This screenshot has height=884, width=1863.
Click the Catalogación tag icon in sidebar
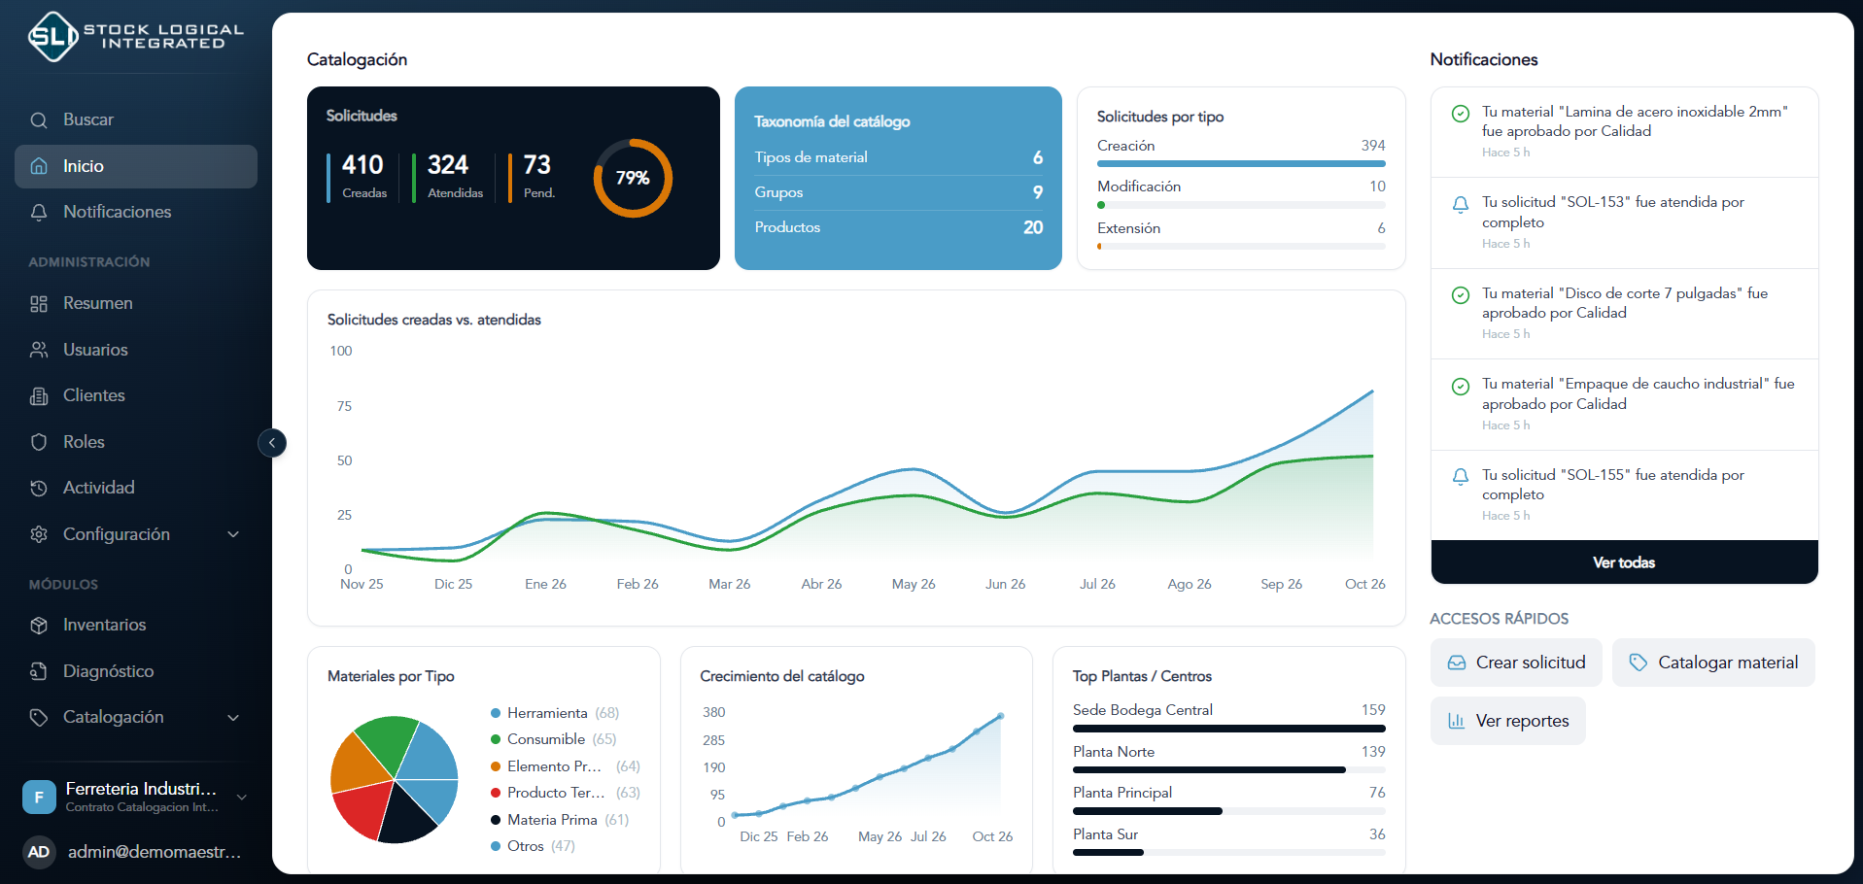tap(39, 717)
